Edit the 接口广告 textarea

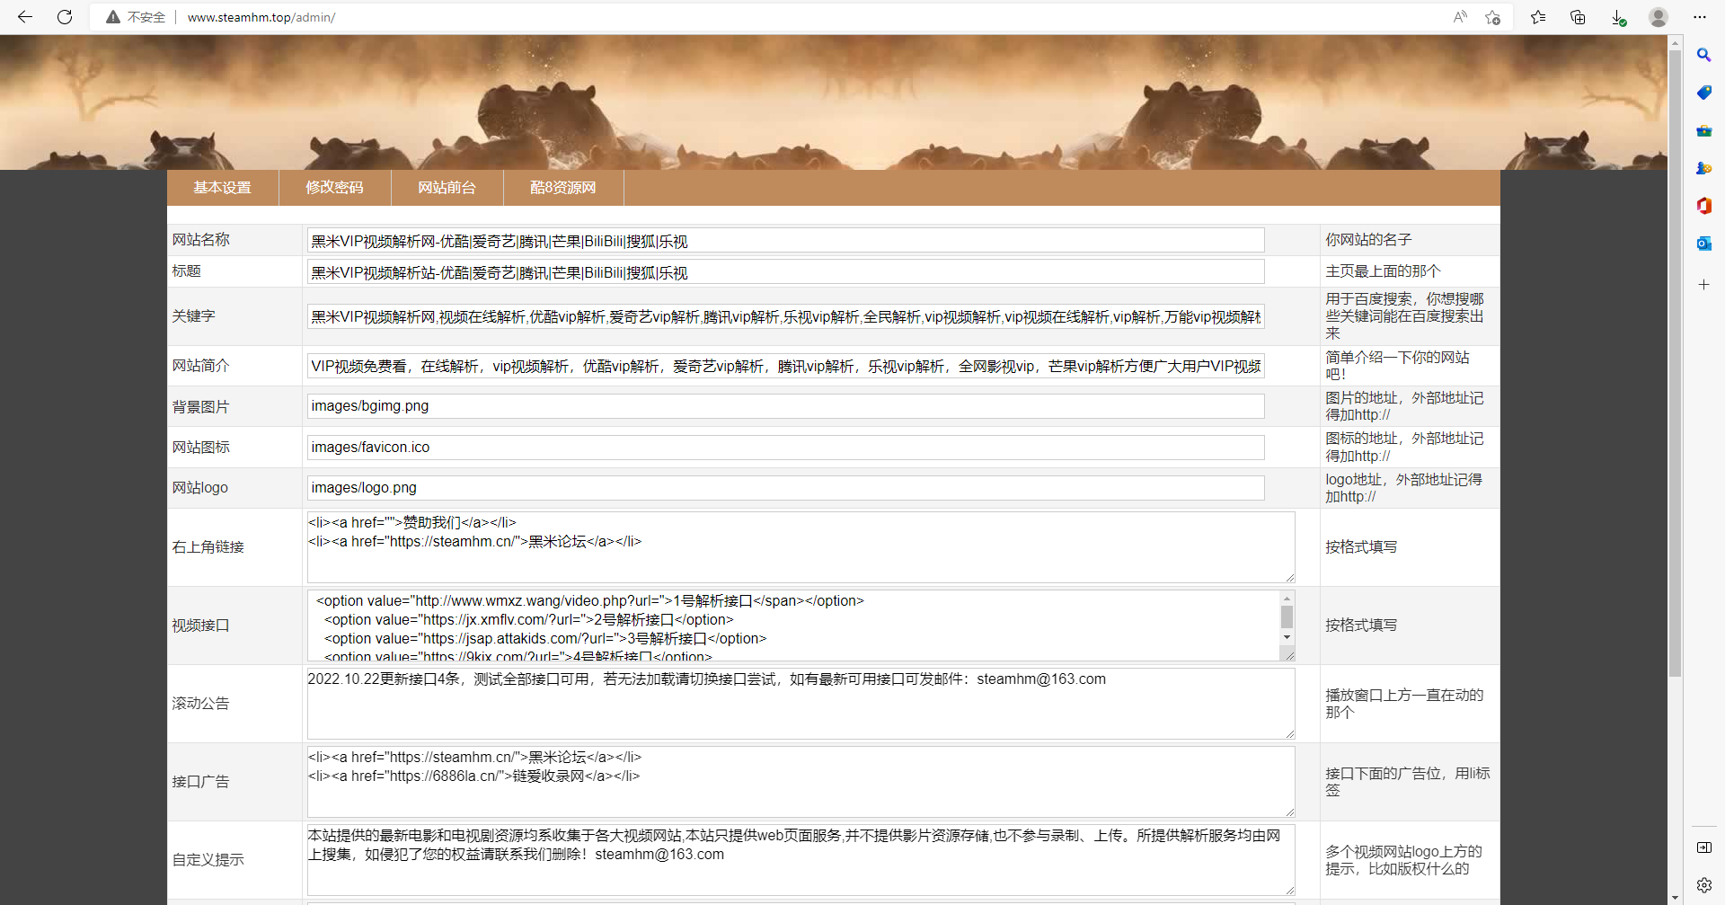[801, 782]
